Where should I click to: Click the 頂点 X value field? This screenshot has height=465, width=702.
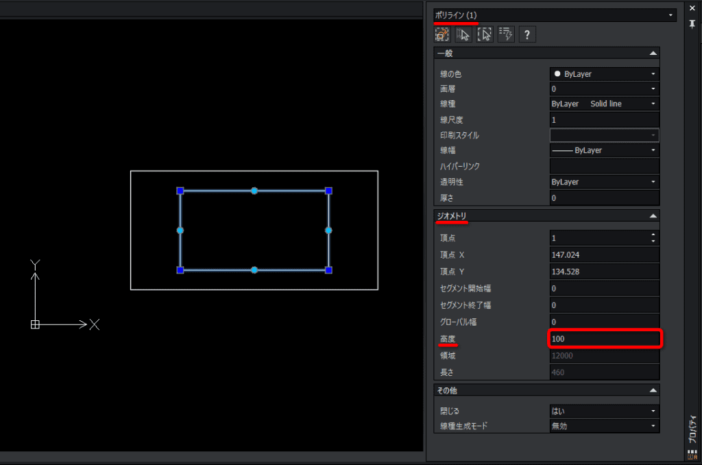pyautogui.click(x=605, y=255)
